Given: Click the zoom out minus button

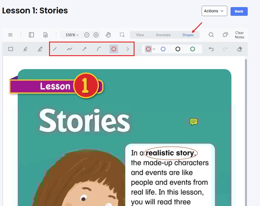Looking at the screenshot, I should click(87, 35).
